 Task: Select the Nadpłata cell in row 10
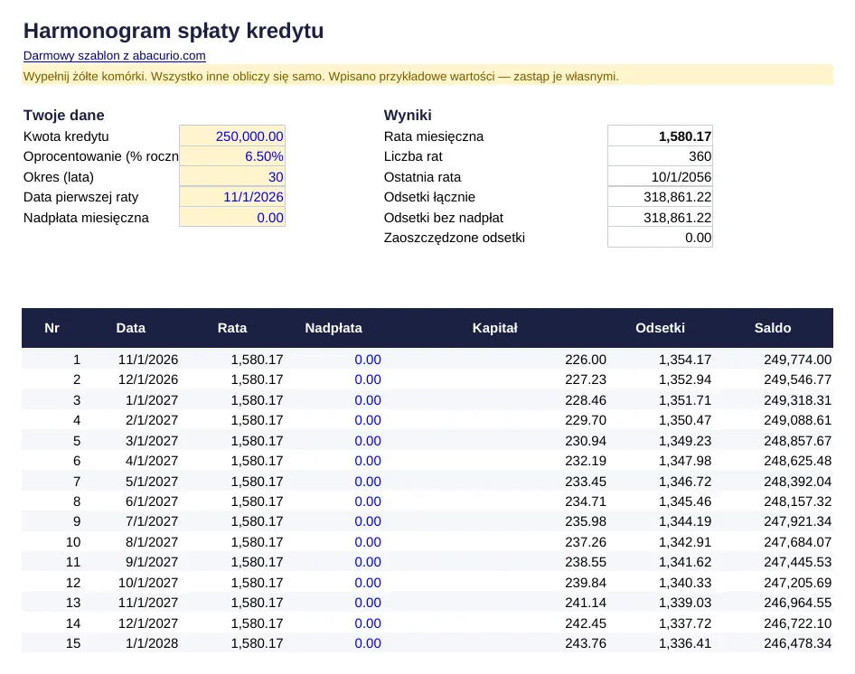[368, 542]
